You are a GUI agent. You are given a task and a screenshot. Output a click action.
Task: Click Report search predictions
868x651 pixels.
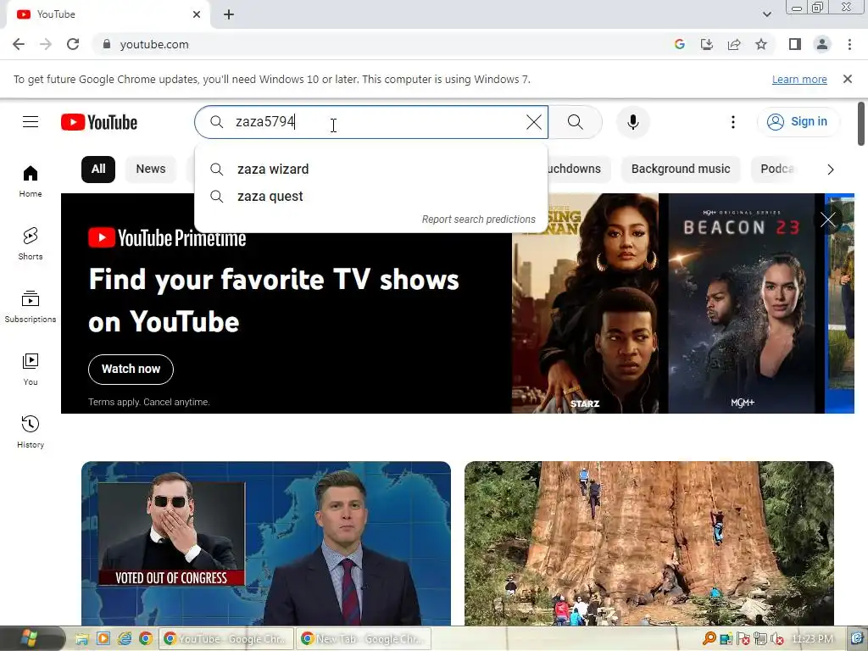[478, 220]
